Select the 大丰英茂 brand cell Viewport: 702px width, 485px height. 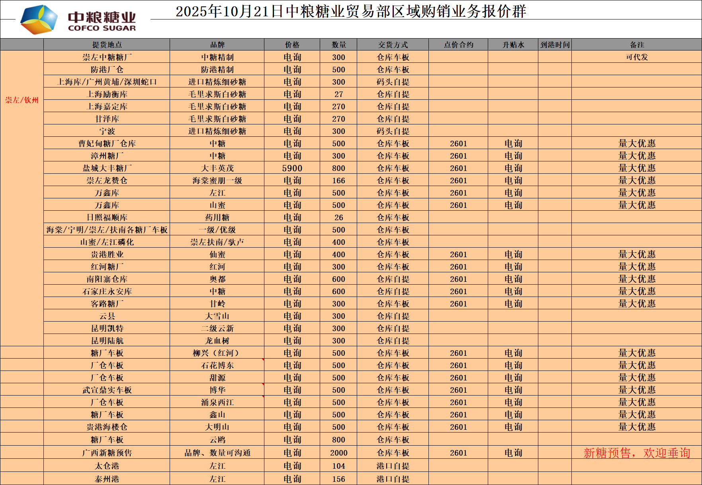click(217, 168)
